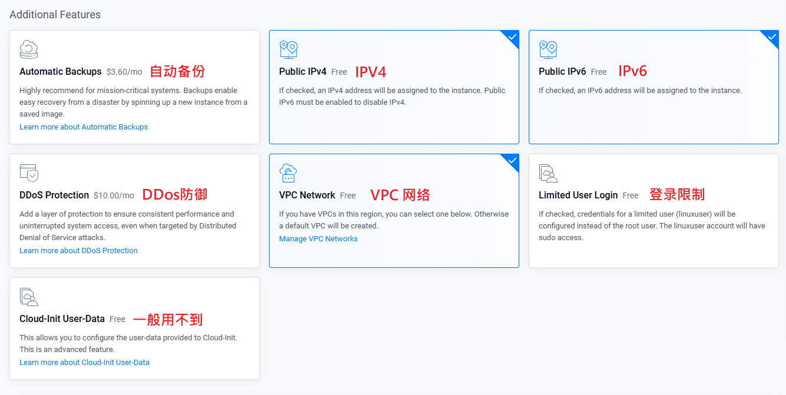Click the Automatic Backups $3.60/mo price label
The image size is (786, 395).
124,72
